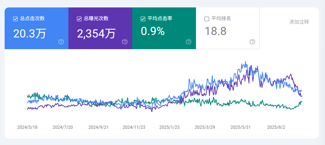Viewport: 325px width, 145px height.
Task: Click the 2024/9/21 date axis label
Action: pos(99,127)
